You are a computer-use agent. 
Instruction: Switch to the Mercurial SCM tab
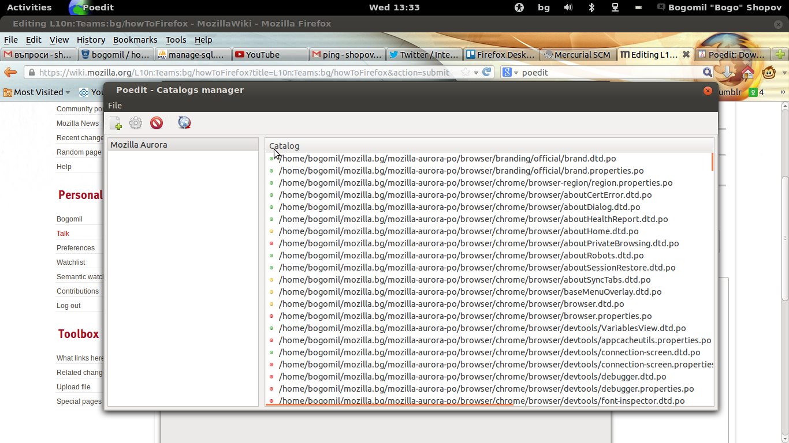(578, 55)
